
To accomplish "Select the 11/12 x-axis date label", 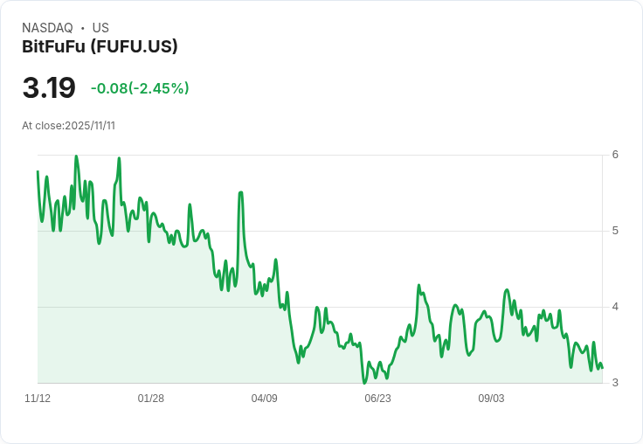I will click(38, 399).
